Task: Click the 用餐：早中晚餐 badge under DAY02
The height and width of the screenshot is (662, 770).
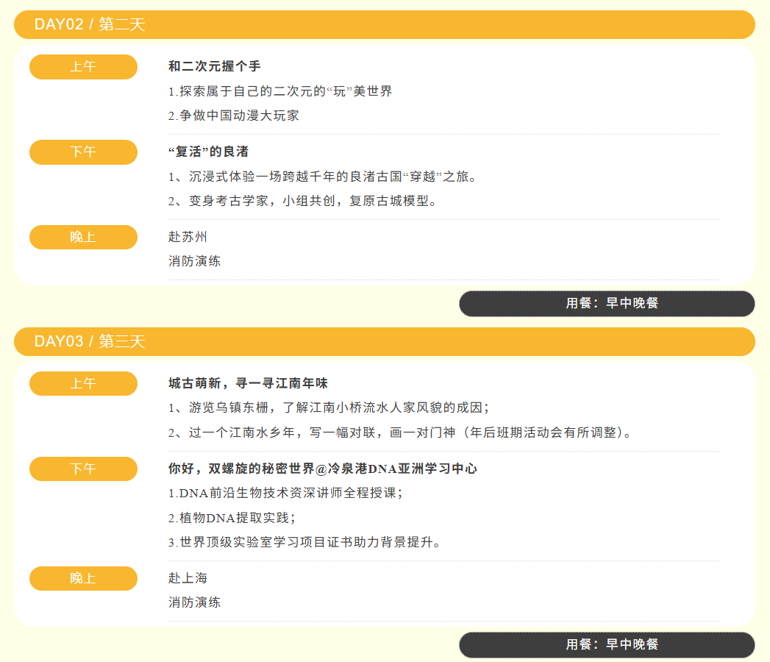Action: 607,304
